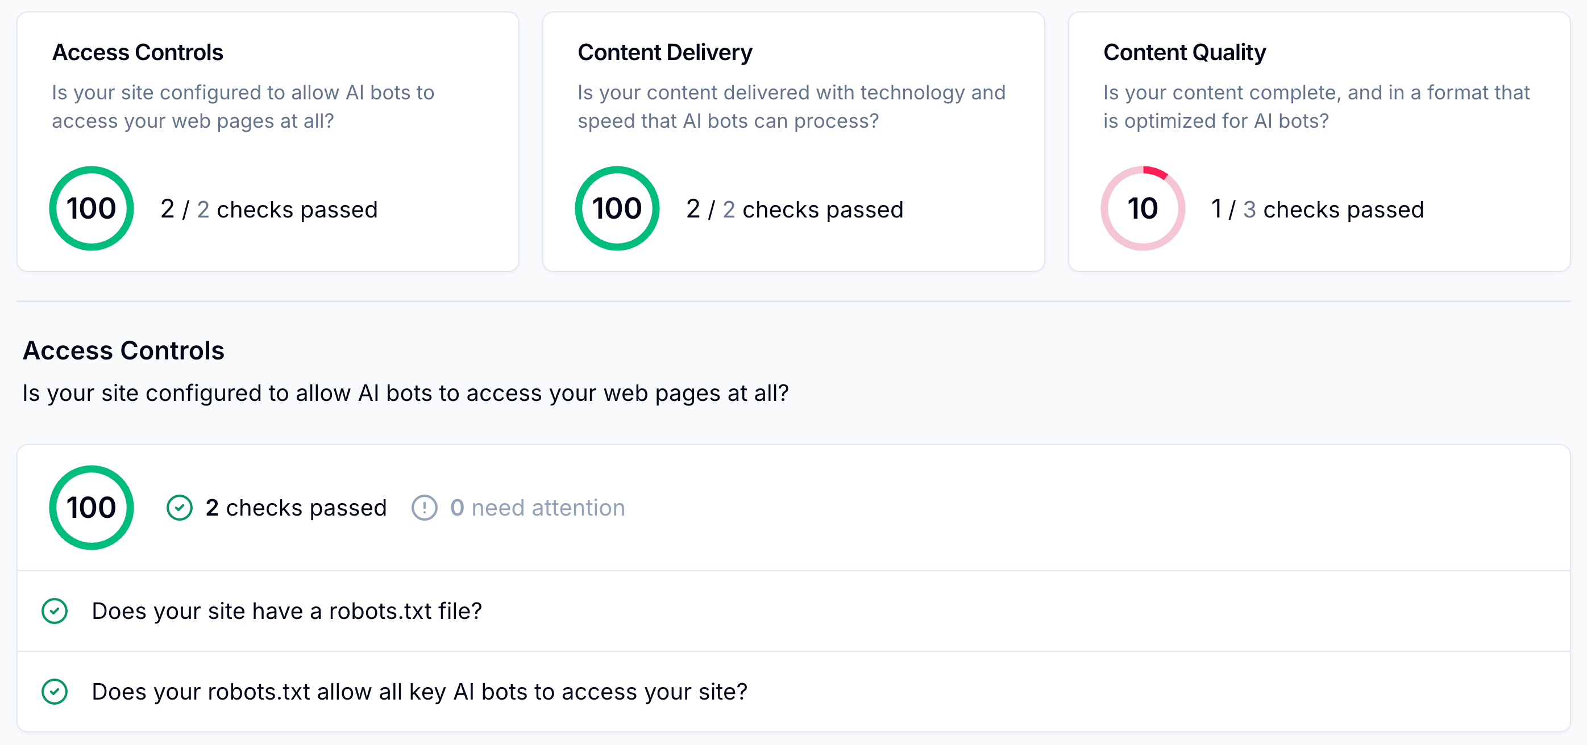Click the exclamation icon next to 'need attention'
Screen dimensions: 1587x745
(x=424, y=508)
